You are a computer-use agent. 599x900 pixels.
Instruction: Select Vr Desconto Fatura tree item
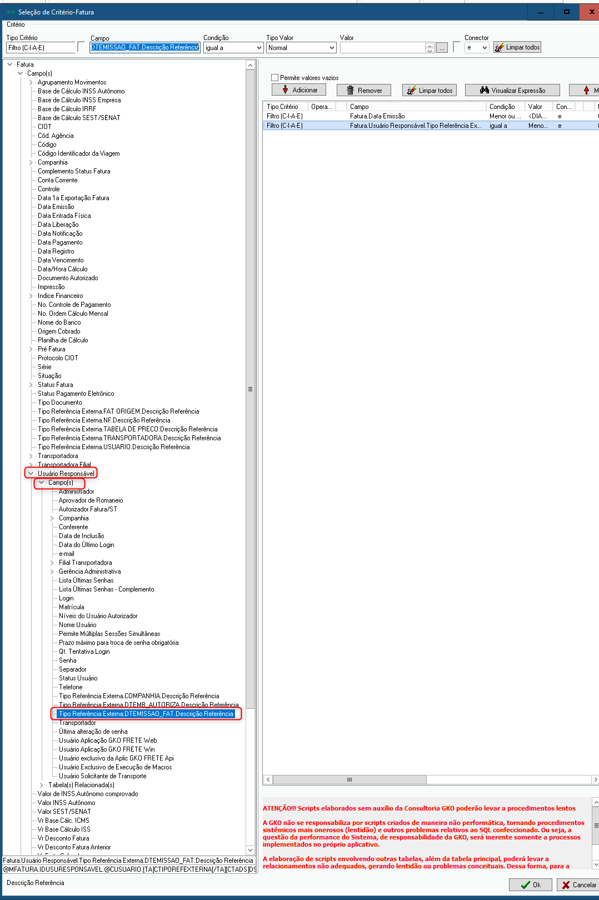pos(63,838)
